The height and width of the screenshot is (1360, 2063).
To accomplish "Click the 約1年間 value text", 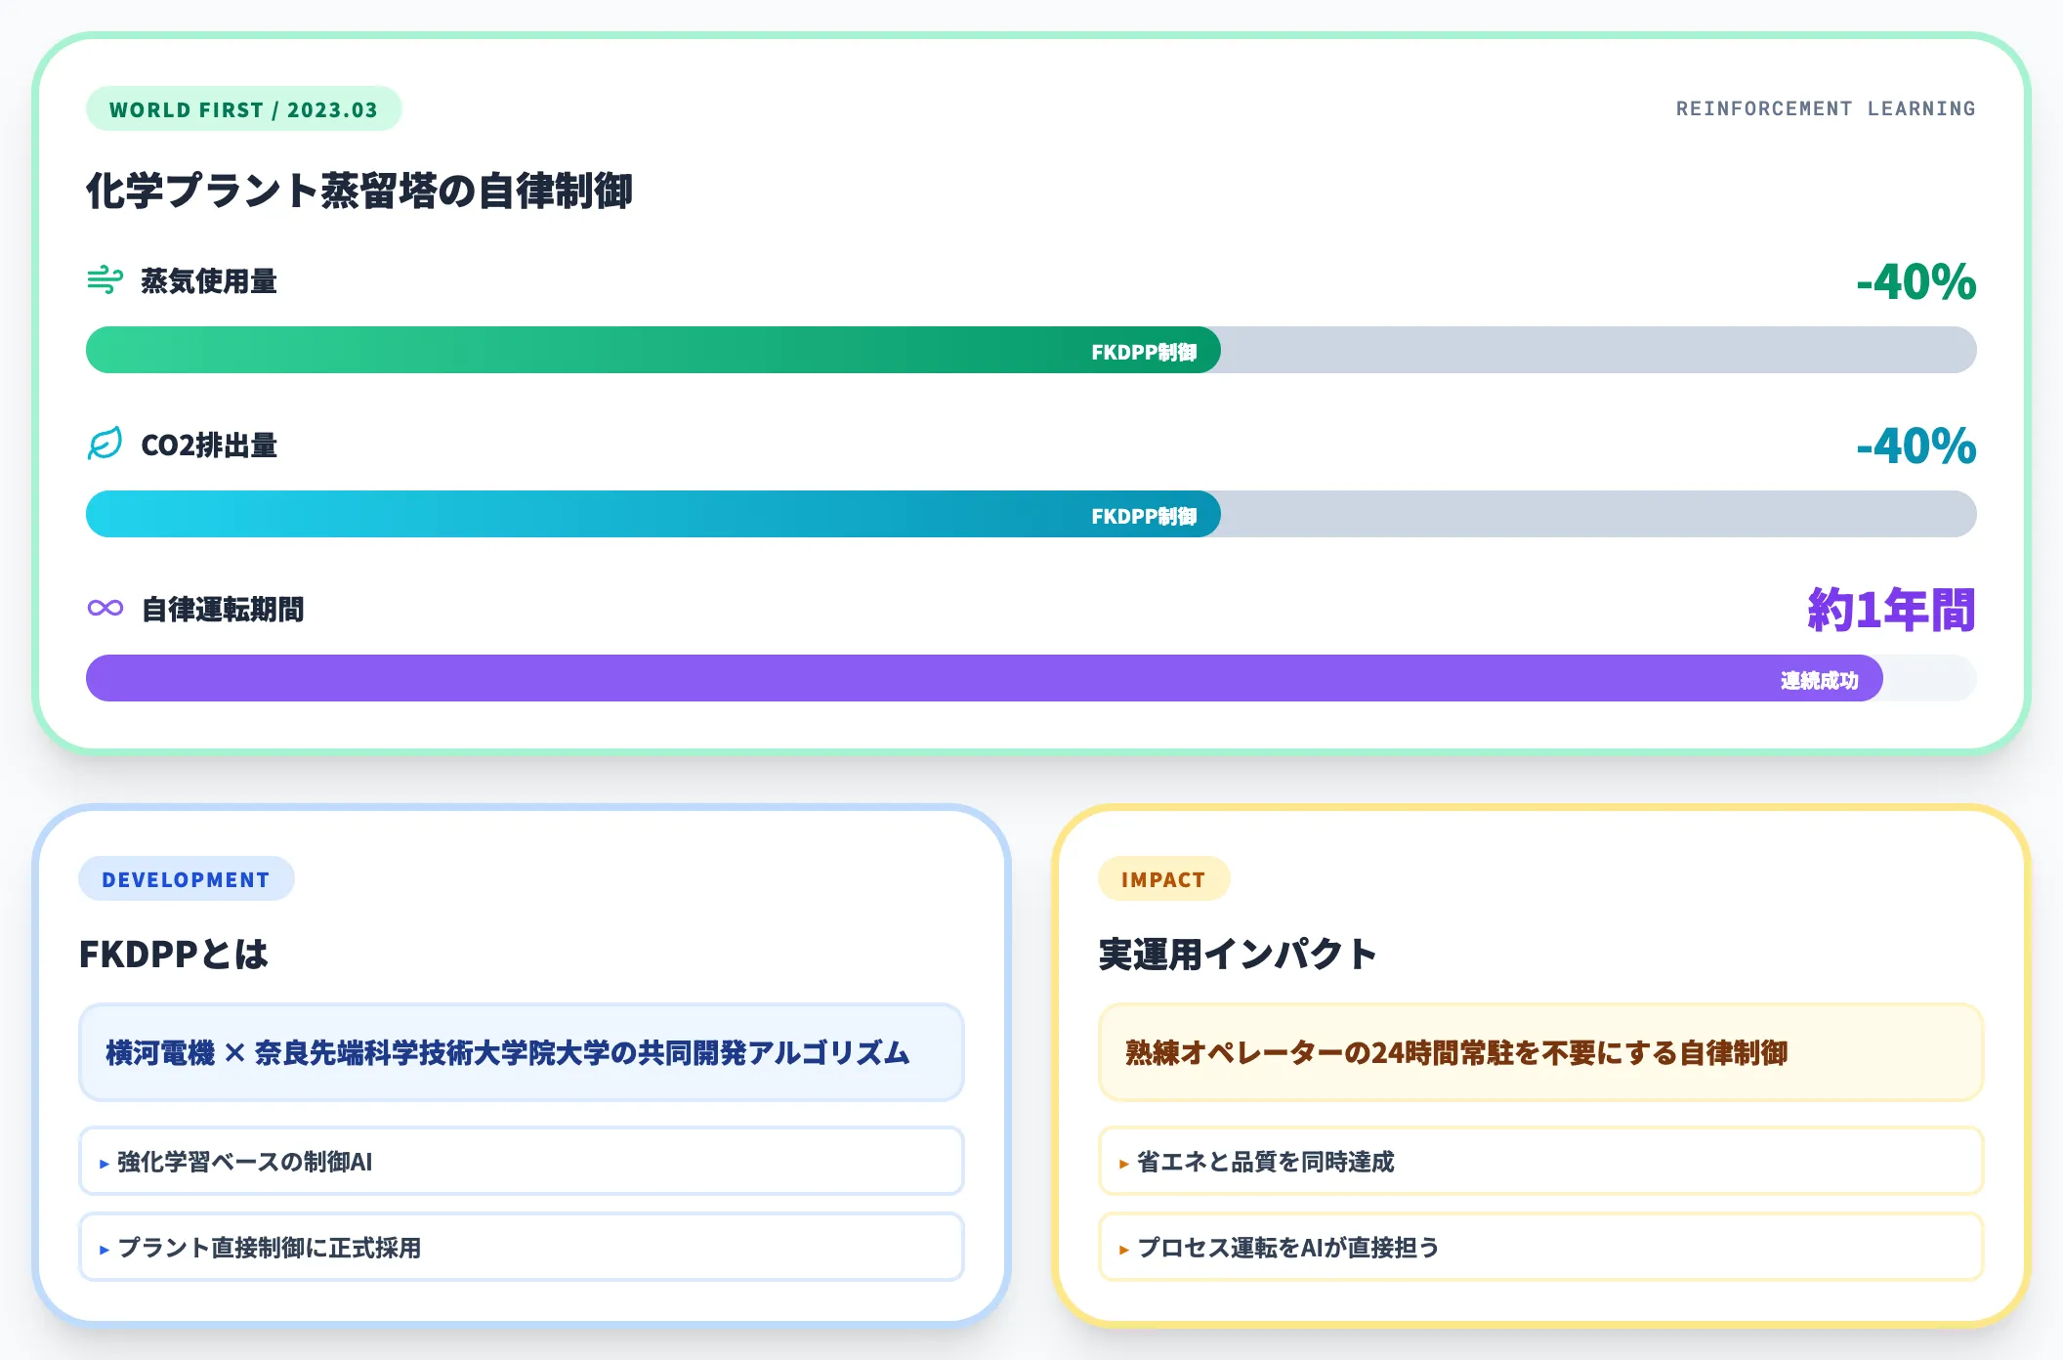I will tap(1891, 610).
